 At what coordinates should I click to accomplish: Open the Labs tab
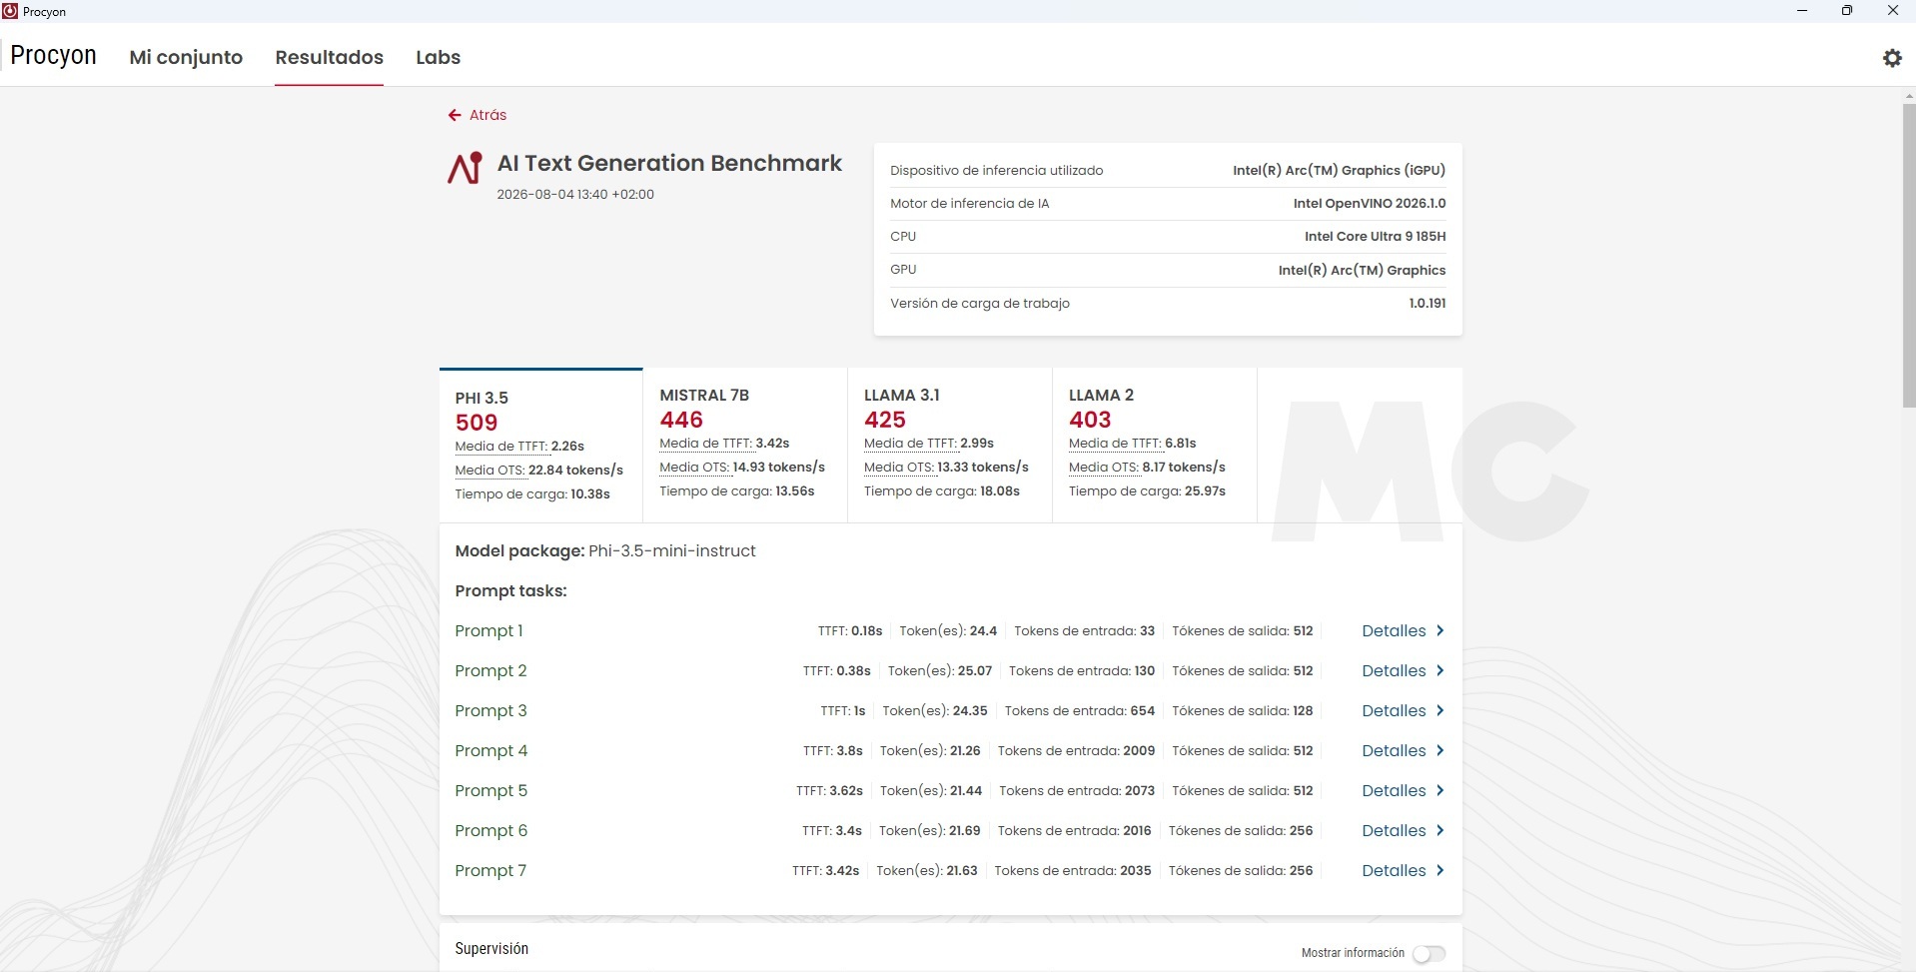(x=438, y=57)
